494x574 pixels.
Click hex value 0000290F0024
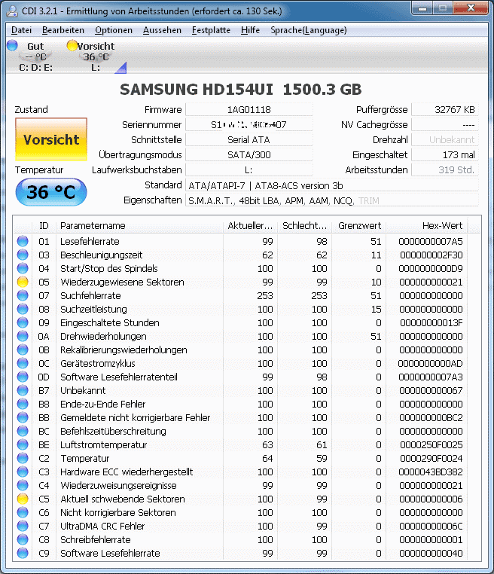(431, 458)
